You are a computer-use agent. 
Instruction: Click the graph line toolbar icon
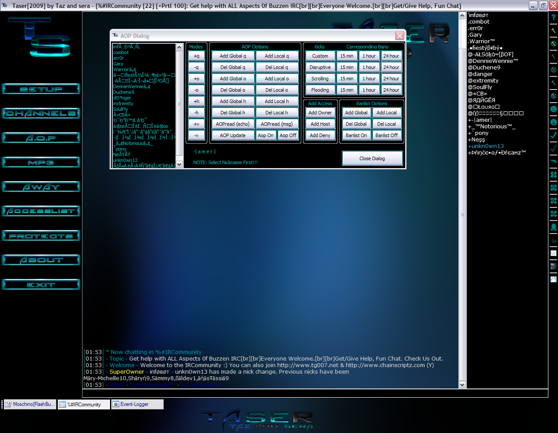coord(553,279)
